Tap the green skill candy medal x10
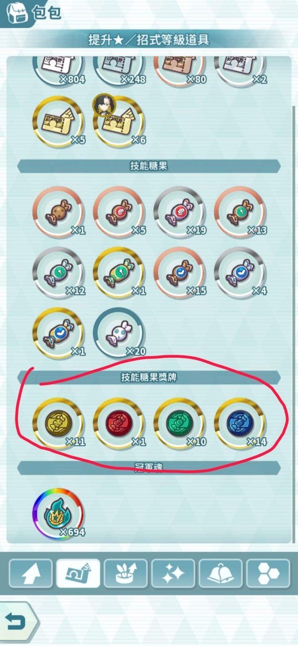Viewport: 298px width, 646px height. click(x=179, y=424)
